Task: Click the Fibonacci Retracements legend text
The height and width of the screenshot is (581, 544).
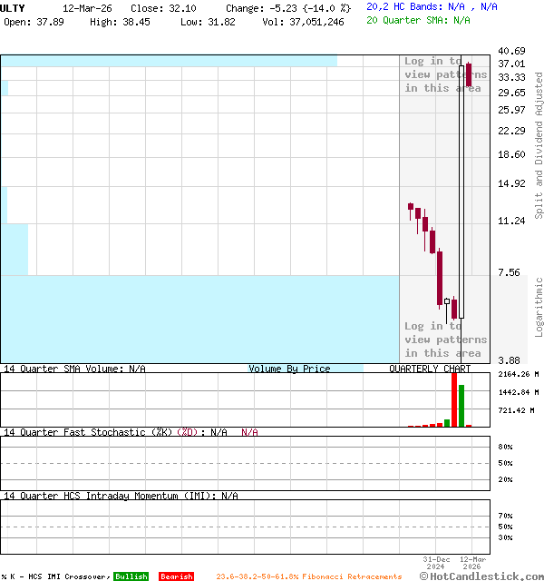Action: (x=308, y=576)
